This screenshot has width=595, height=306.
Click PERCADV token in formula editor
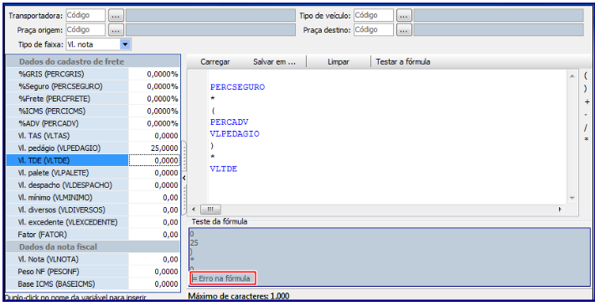229,122
